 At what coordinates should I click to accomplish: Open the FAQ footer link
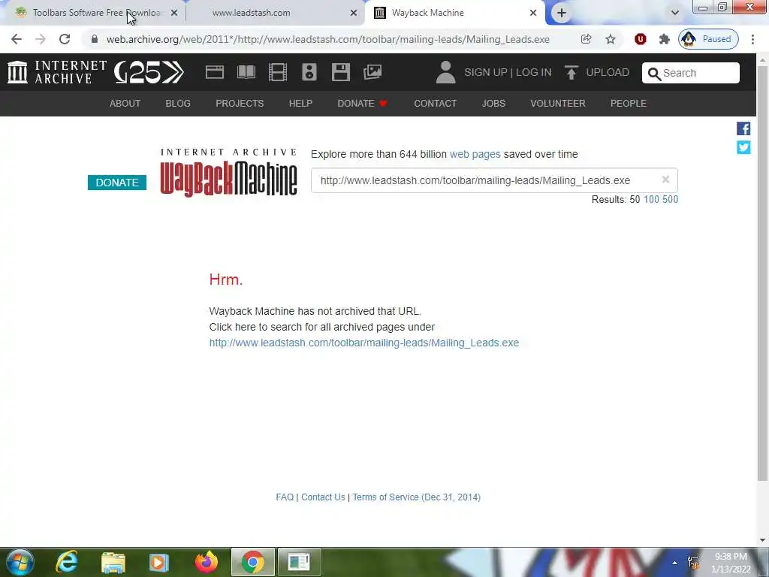[285, 497]
